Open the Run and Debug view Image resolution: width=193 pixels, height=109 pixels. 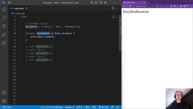4,35
